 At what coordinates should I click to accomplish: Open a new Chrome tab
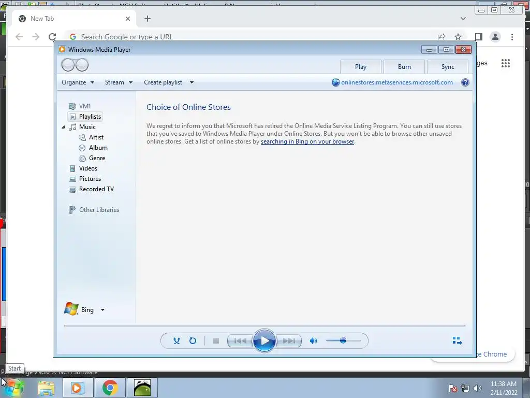coord(148,19)
